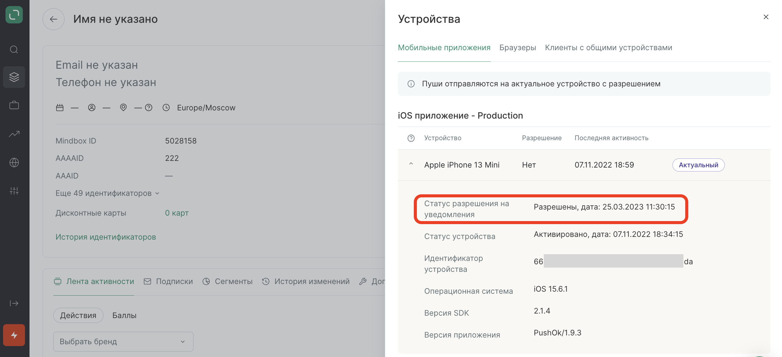The image size is (782, 357).
Task: Click the Разрешение column header
Action: [542, 138]
